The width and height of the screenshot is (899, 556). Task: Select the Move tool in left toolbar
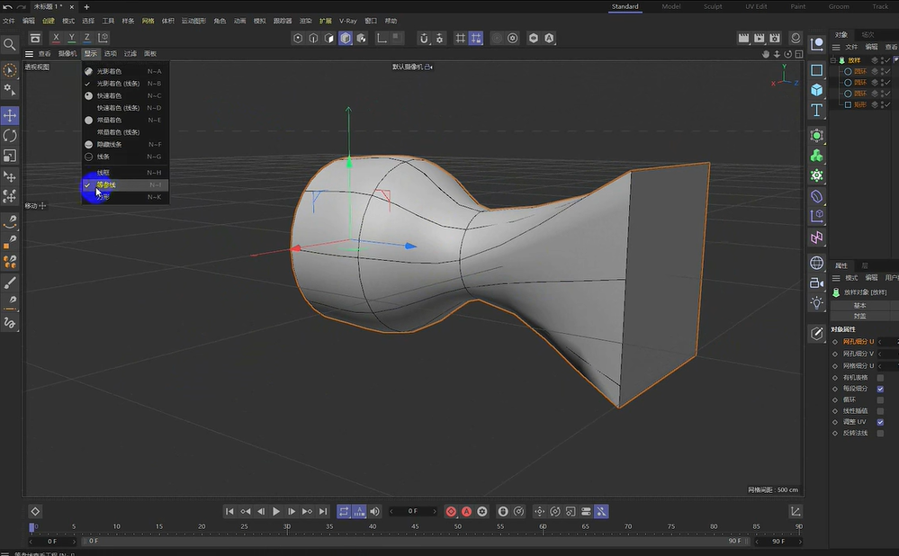(x=10, y=115)
